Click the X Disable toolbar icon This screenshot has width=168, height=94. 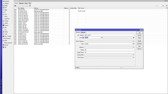coord(23,6)
